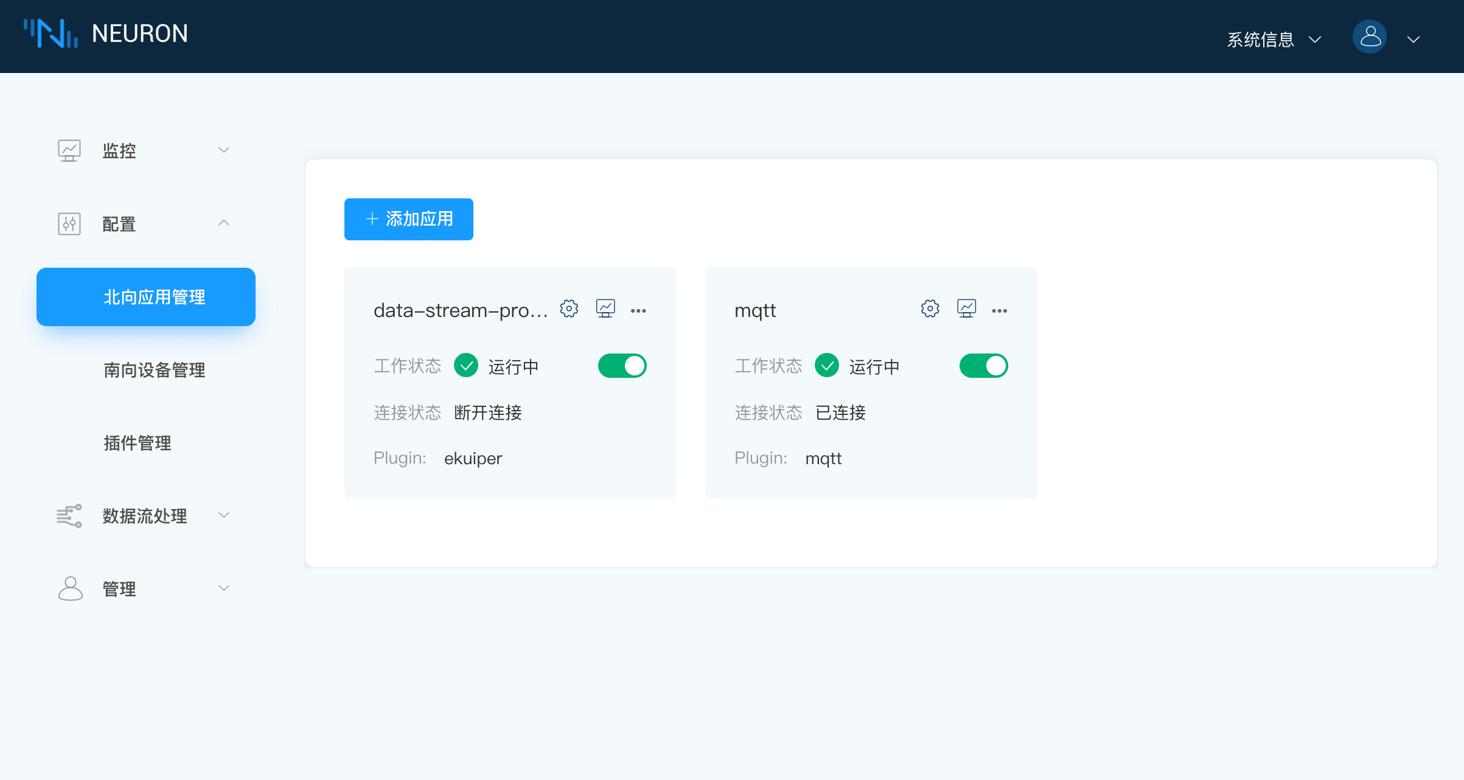Image resolution: width=1464 pixels, height=780 pixels.
Task: Open the gear settings icon on mqtt card
Action: point(929,308)
